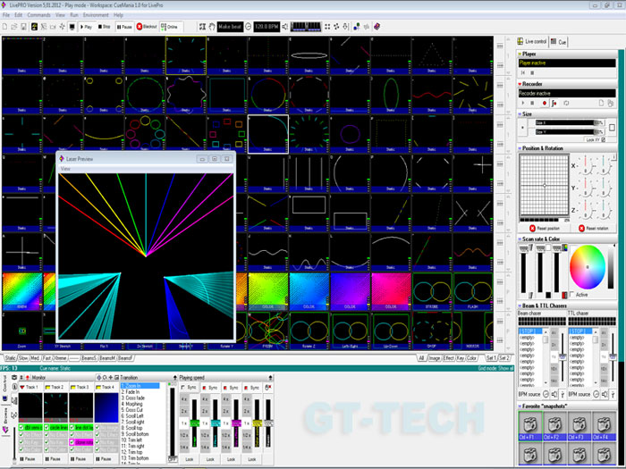Click the loop icon in Recorder panel

pos(566,104)
